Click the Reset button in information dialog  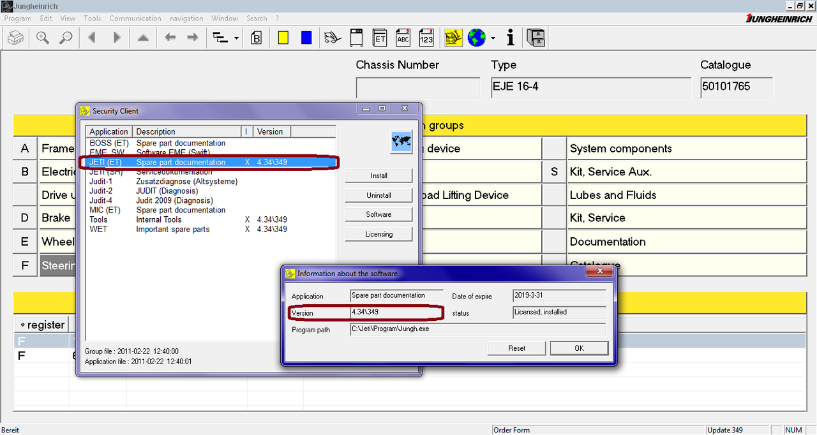pyautogui.click(x=517, y=348)
